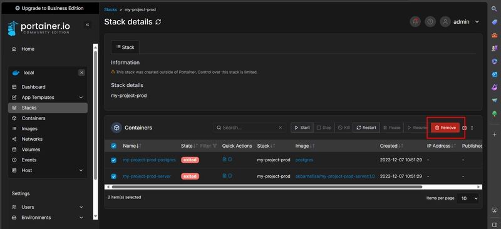Toggle the select-all containers checkbox
501x229 pixels.
tap(113, 146)
